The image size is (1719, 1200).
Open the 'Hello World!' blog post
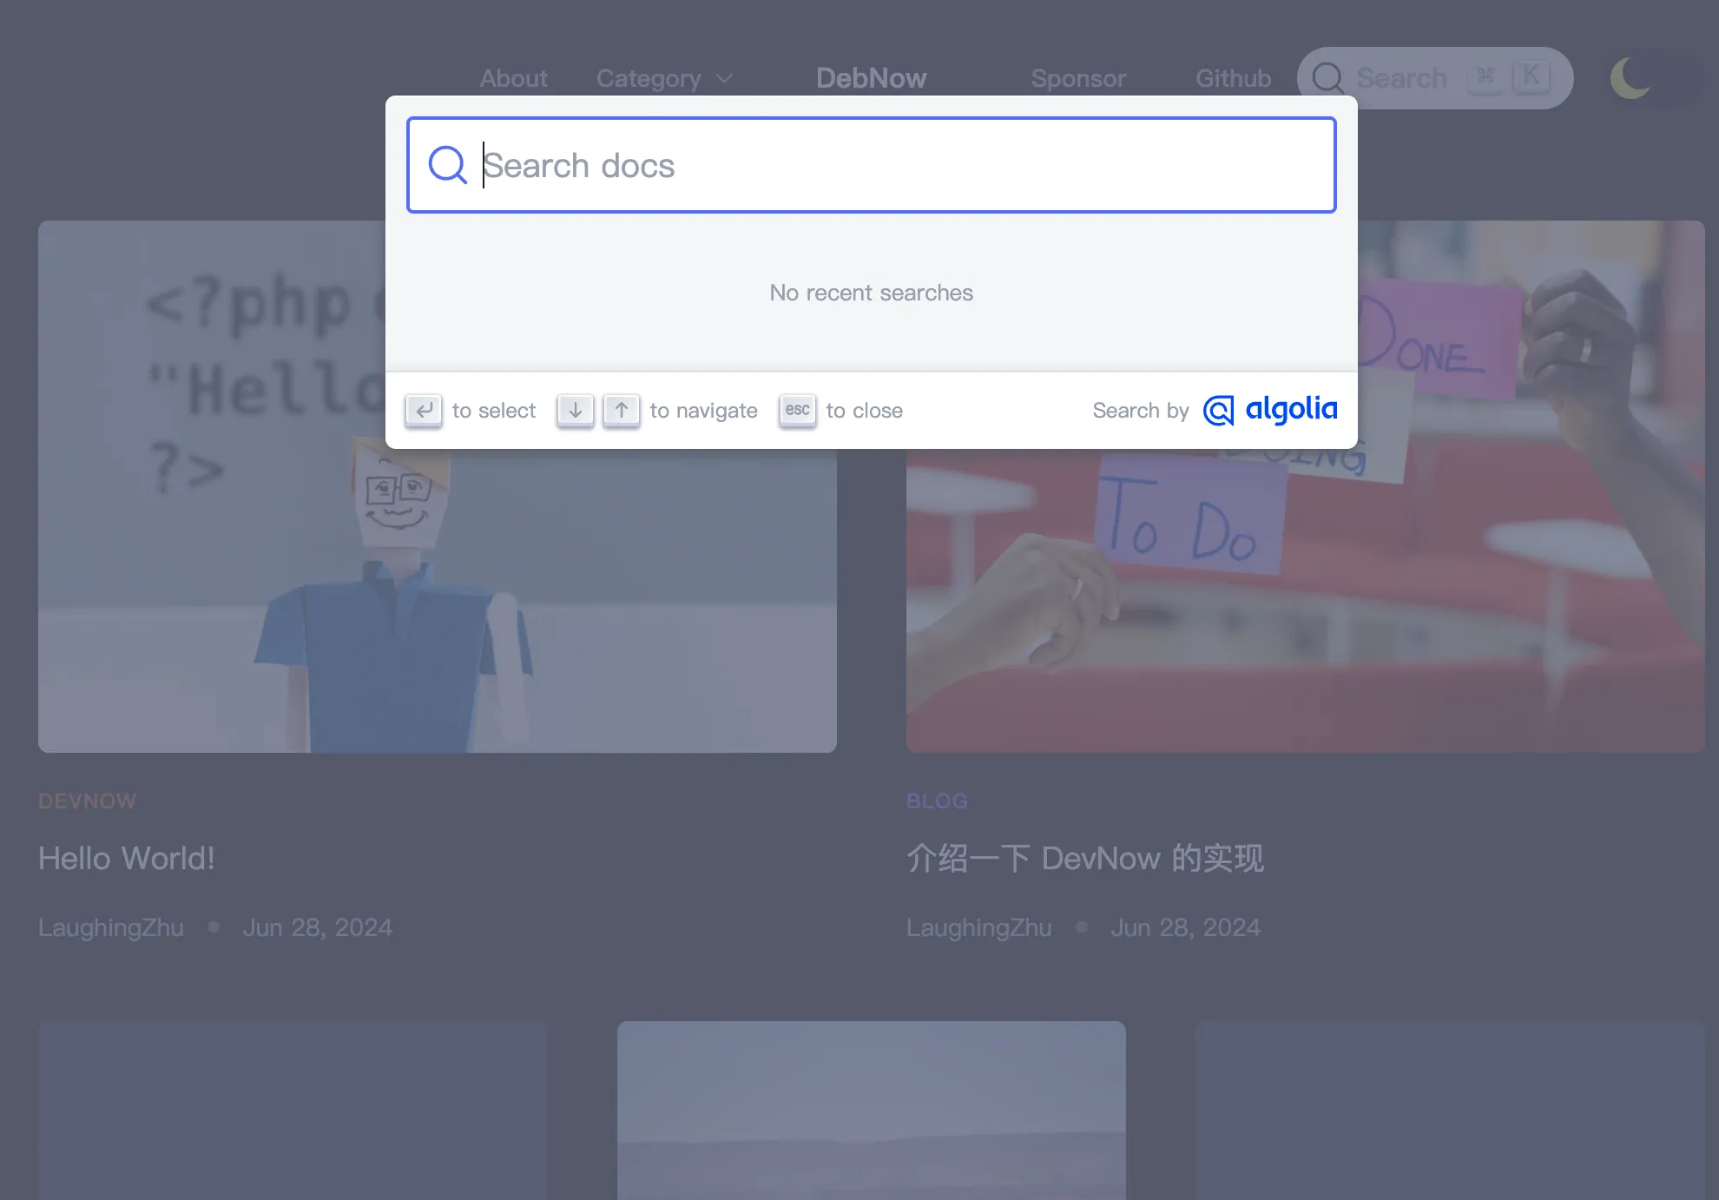point(126,858)
